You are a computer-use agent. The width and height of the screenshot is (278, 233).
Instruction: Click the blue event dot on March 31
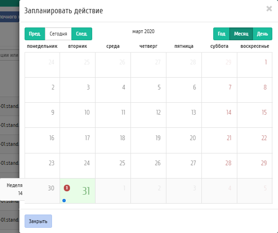[x=64, y=200]
